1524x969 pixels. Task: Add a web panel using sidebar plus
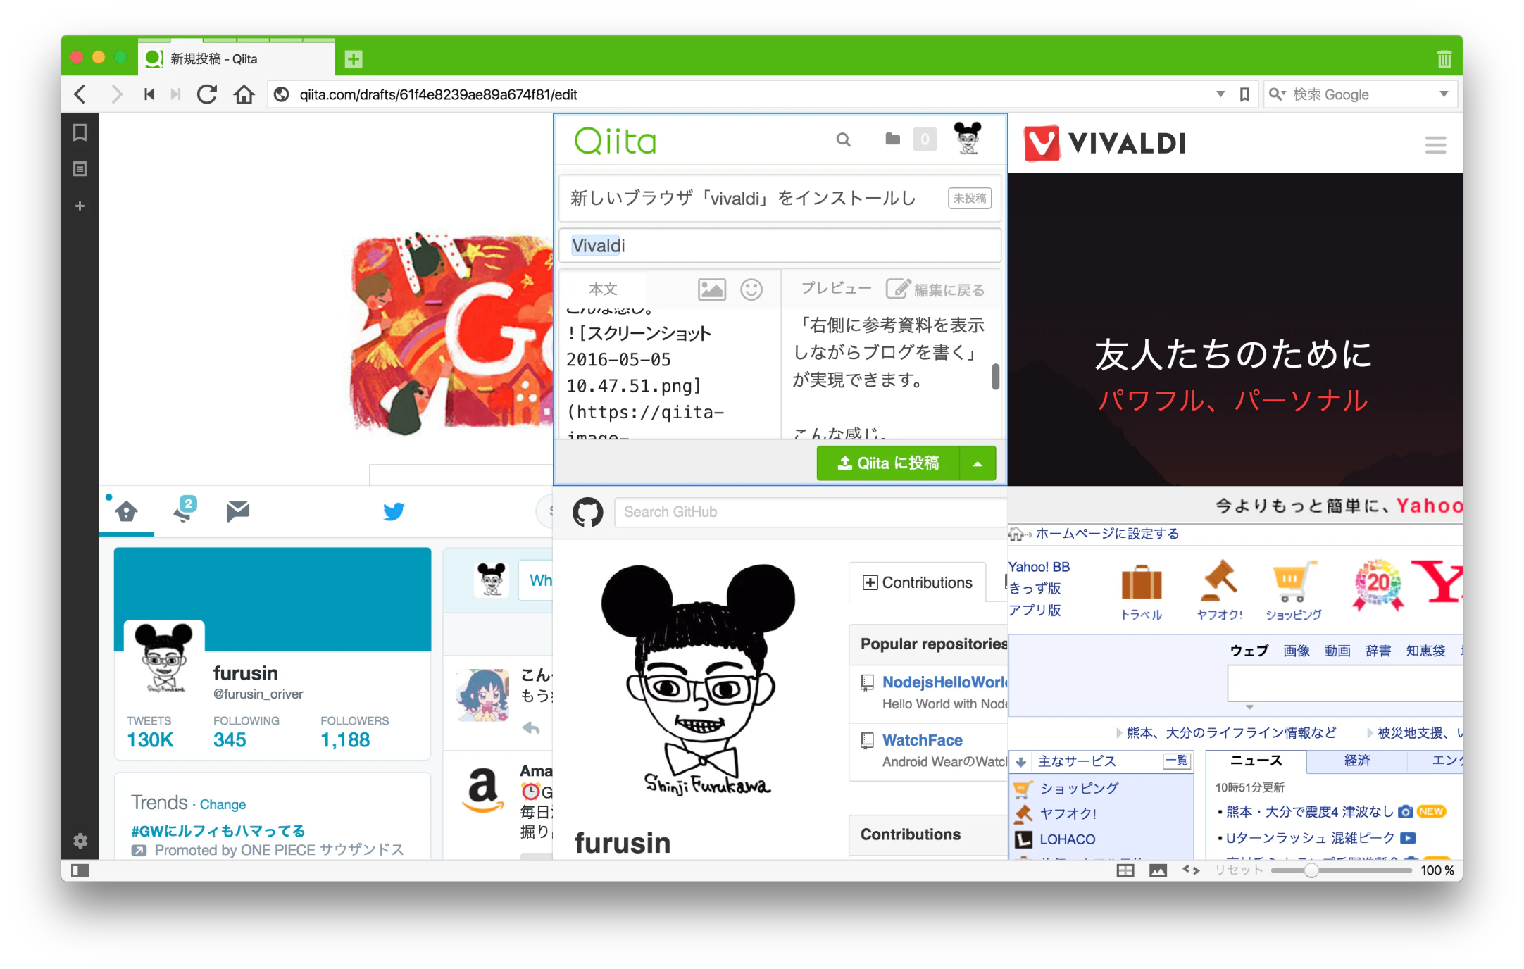[80, 206]
